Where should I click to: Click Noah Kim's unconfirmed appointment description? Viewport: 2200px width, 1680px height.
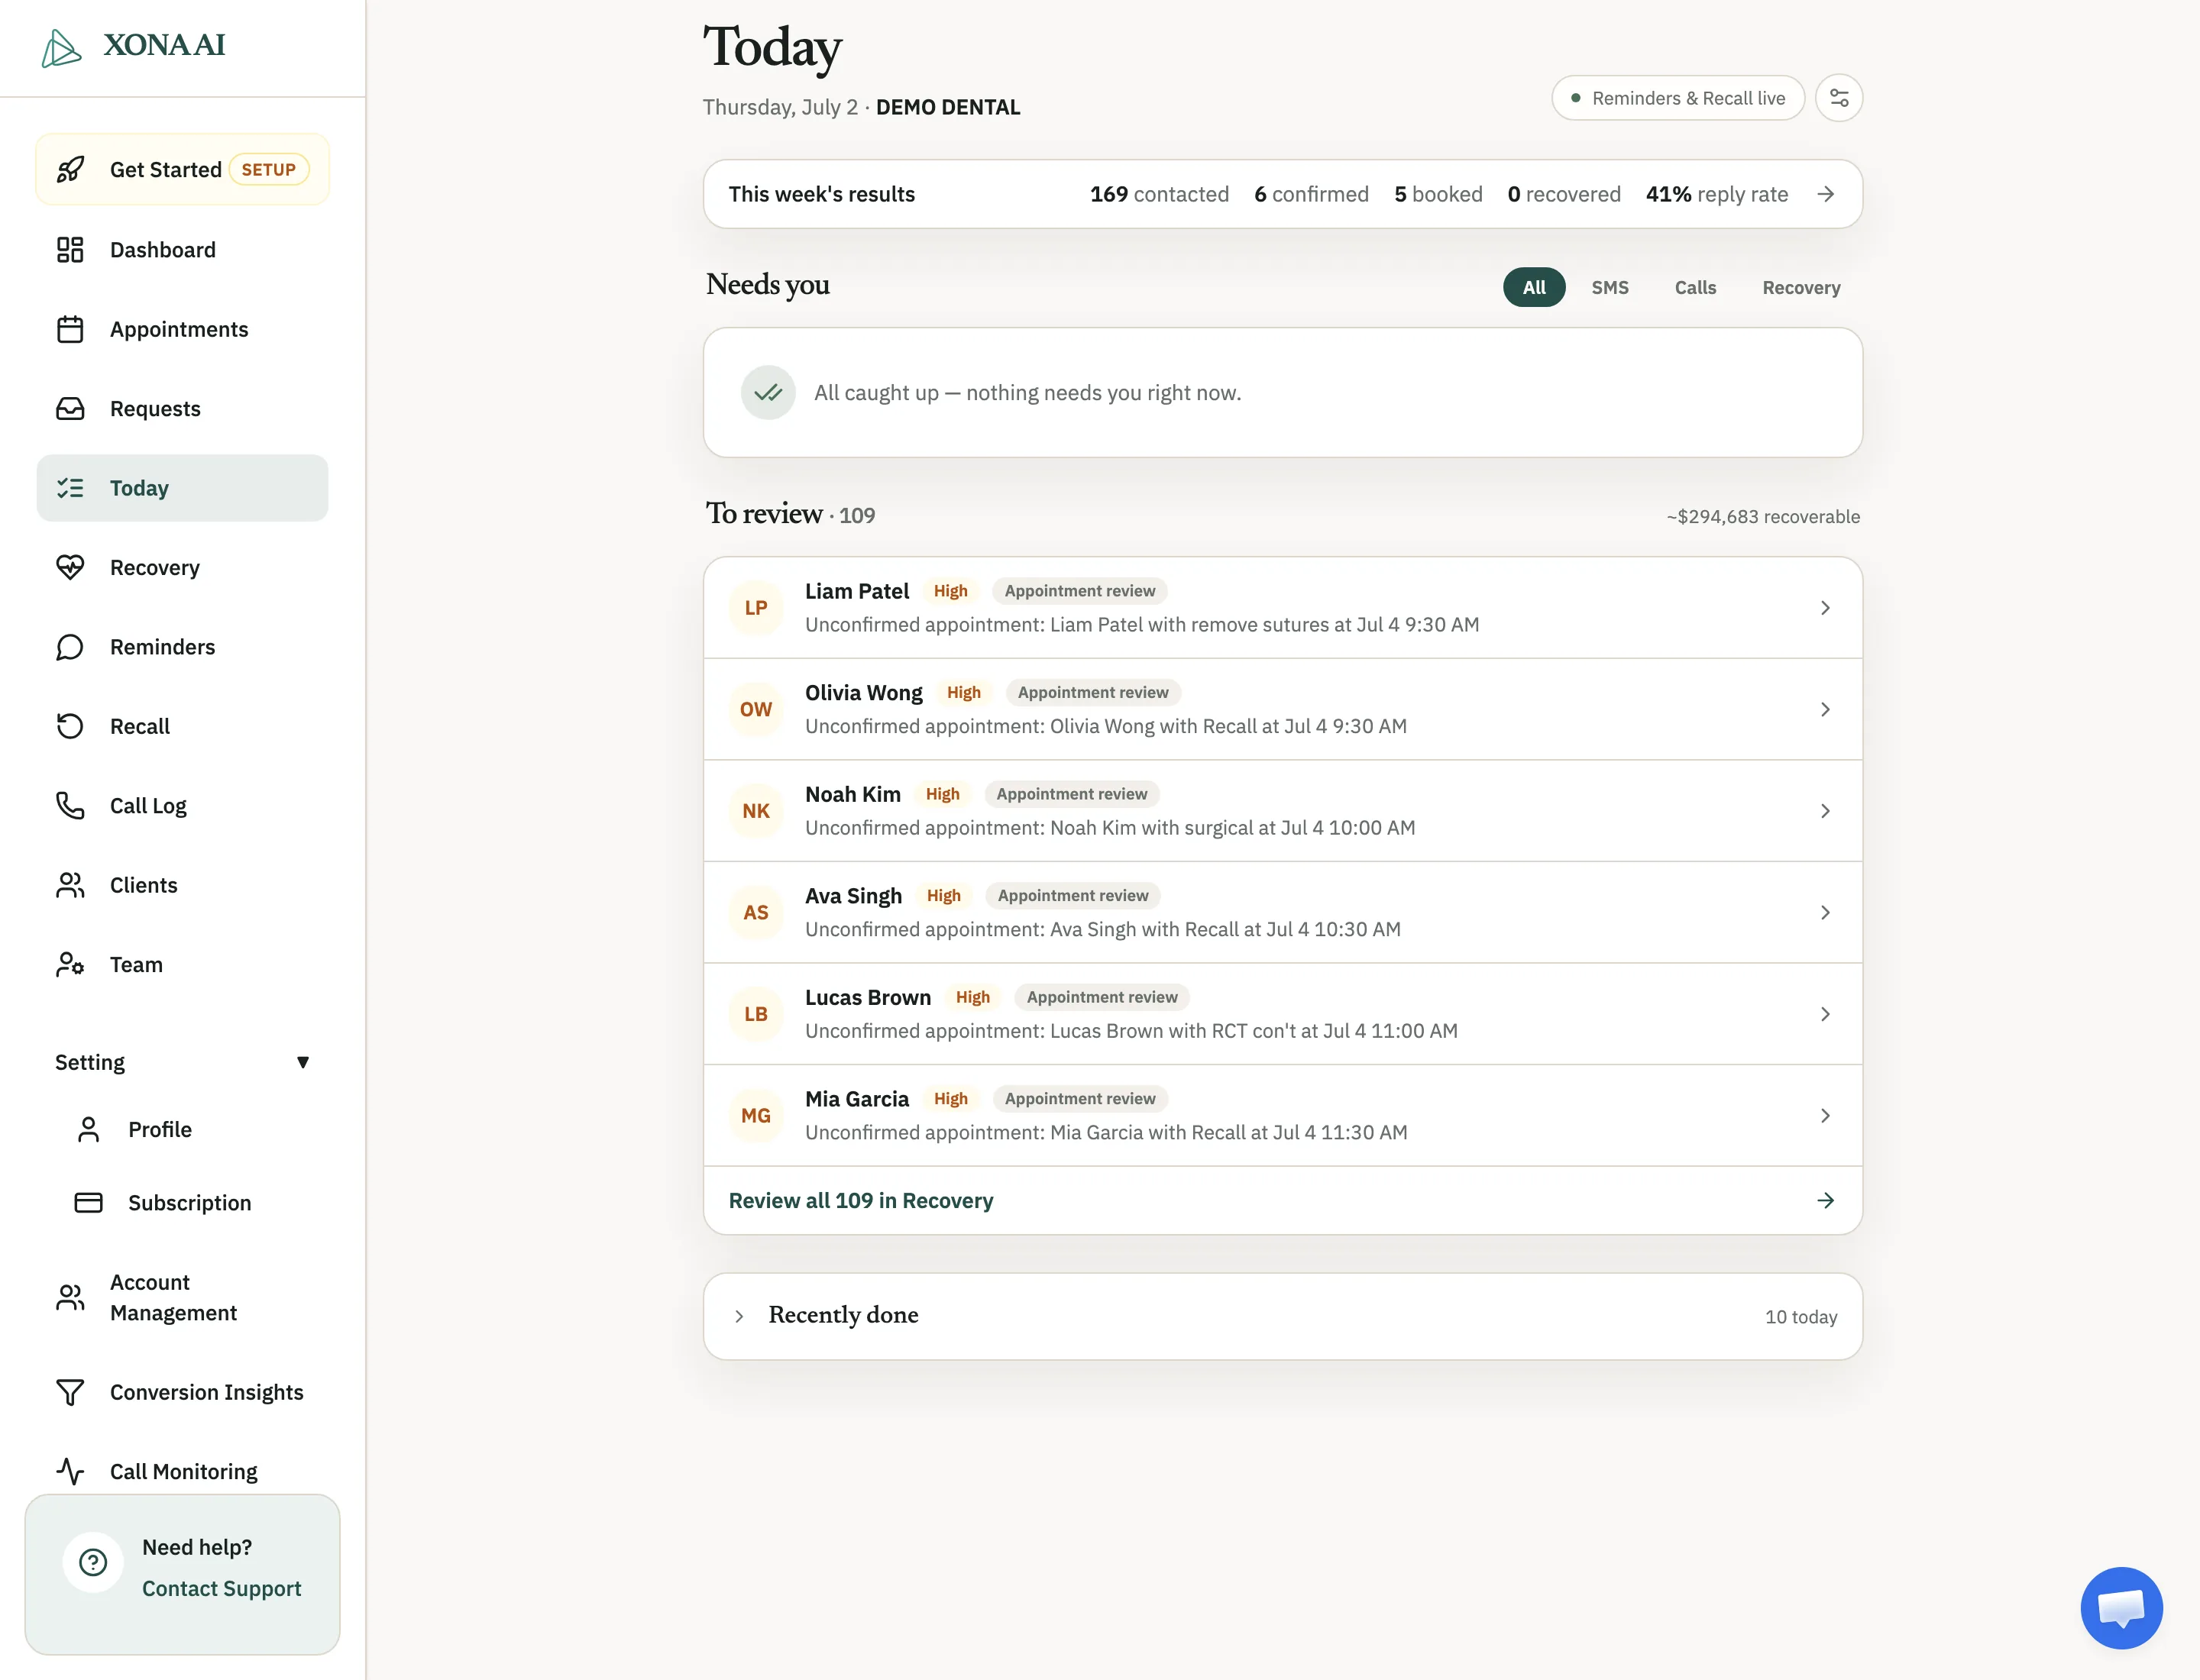(x=1109, y=828)
